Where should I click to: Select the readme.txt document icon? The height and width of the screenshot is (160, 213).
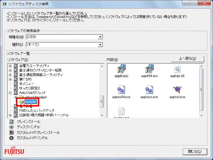click(x=121, y=111)
